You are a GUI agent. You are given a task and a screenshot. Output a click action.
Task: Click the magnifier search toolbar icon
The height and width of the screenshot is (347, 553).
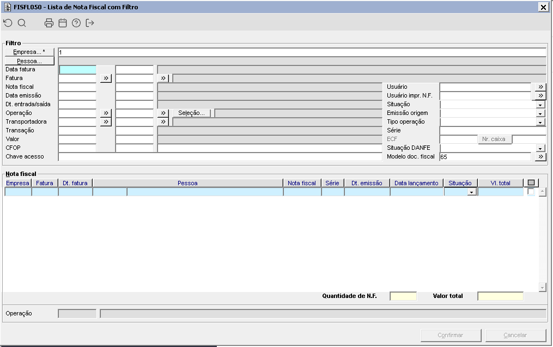point(22,23)
